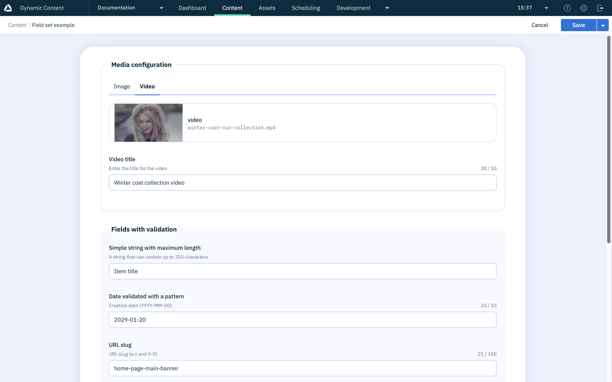This screenshot has width=612, height=382.
Task: Select the Content tab in navigation
Action: [x=232, y=8]
